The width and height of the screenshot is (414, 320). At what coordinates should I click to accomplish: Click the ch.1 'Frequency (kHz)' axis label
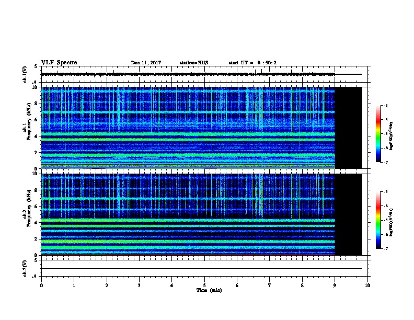click(29, 121)
